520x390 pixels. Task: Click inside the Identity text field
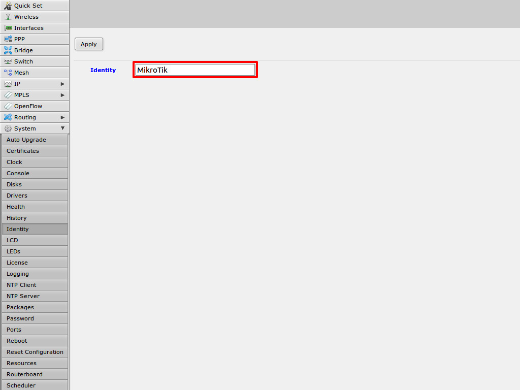[195, 70]
